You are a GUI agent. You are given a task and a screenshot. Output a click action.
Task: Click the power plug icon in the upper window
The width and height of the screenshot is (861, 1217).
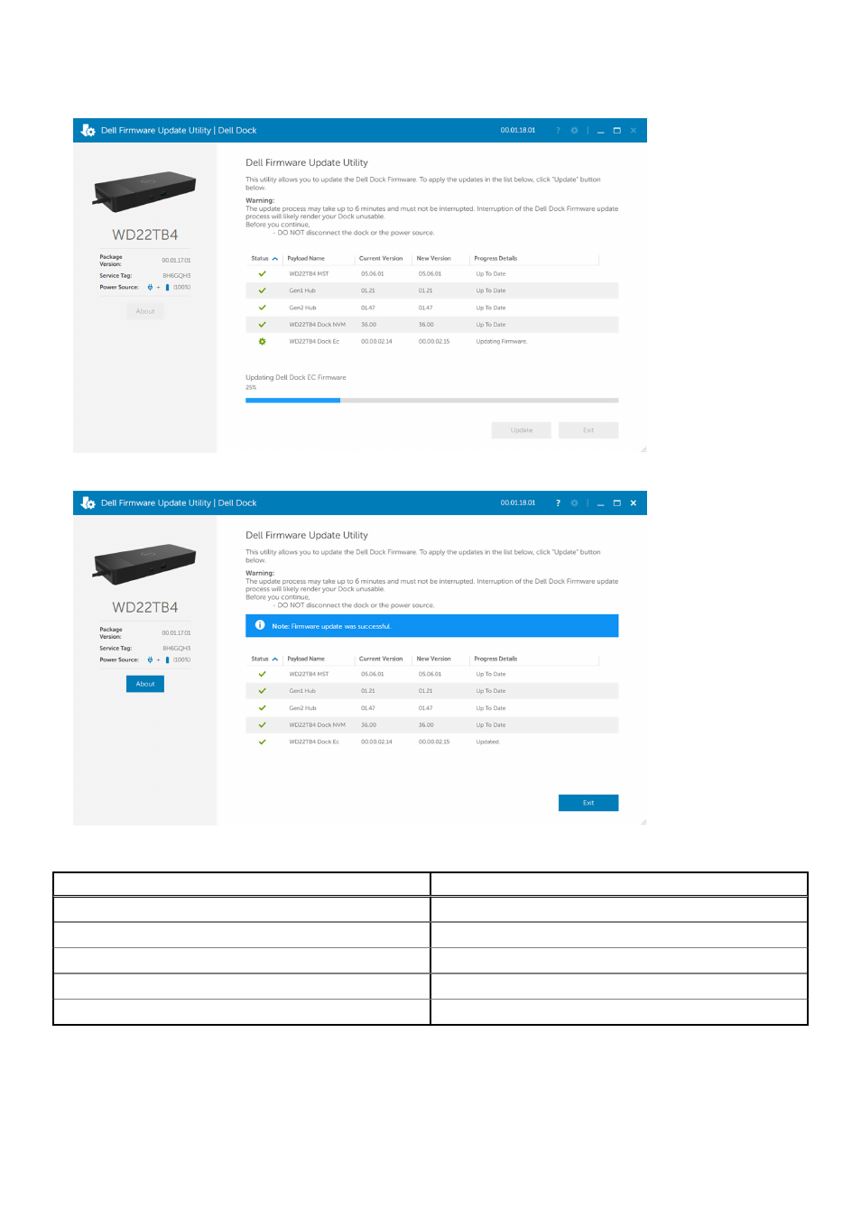coord(150,288)
